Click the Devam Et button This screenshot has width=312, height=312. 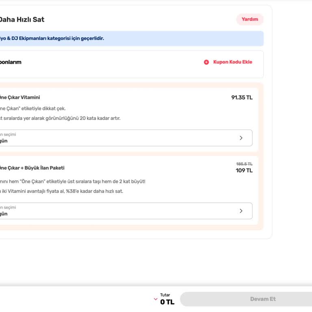tap(246, 299)
